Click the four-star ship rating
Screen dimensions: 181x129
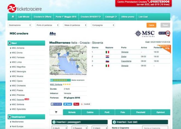(x=67, y=84)
